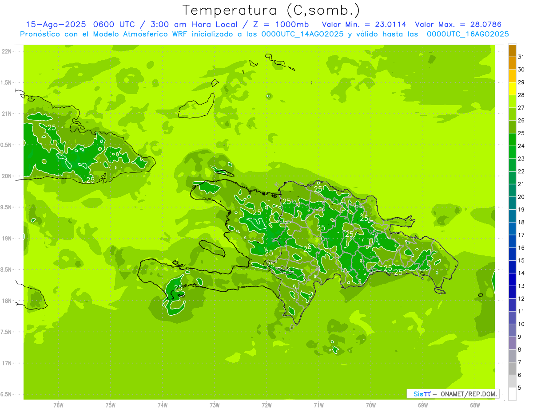Click the colorbar value "24"
Viewport: 533px width, 411px height.
(x=521, y=146)
